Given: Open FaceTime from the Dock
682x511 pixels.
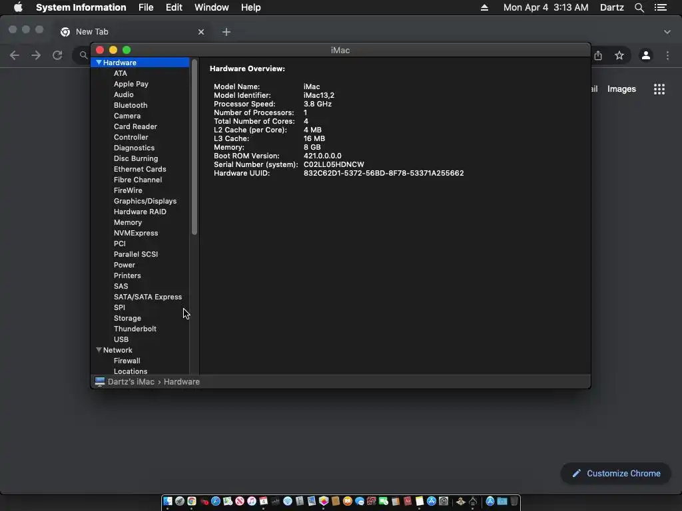Looking at the screenshot, I should tap(383, 501).
